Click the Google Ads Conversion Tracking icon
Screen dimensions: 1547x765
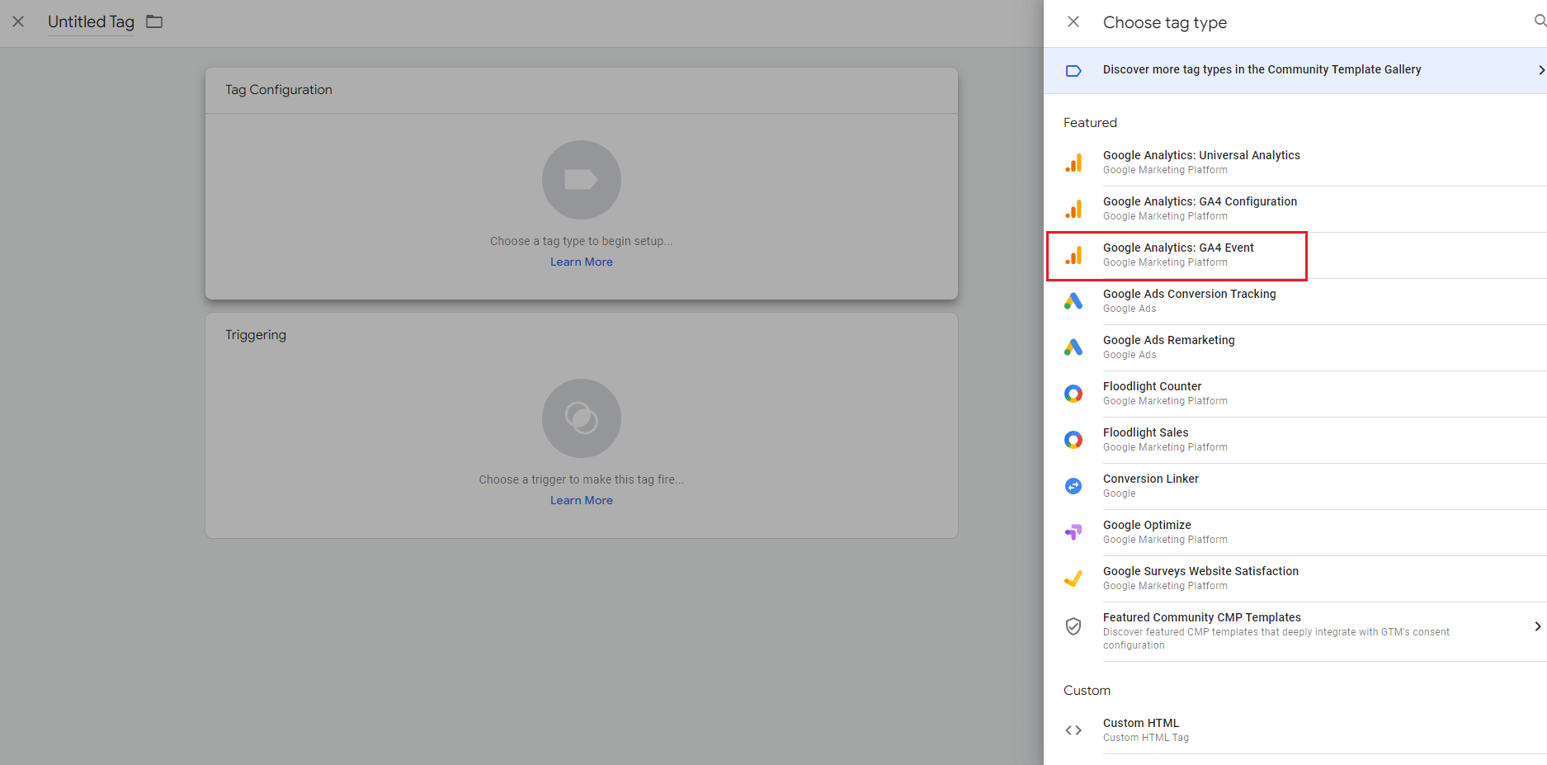(x=1073, y=301)
